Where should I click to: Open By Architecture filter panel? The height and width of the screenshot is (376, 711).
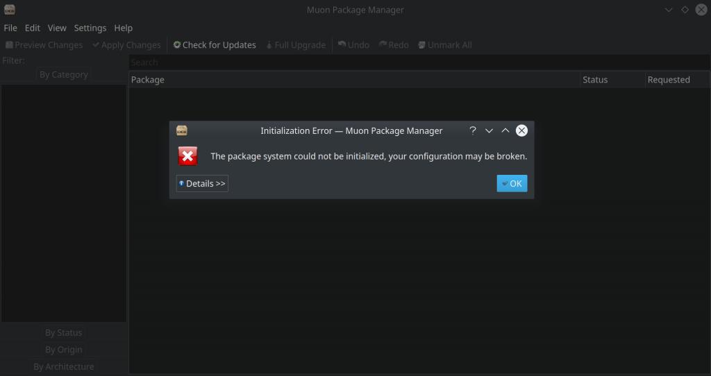coord(64,366)
